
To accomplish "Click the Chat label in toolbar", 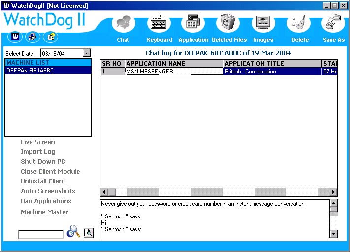I will [123, 40].
